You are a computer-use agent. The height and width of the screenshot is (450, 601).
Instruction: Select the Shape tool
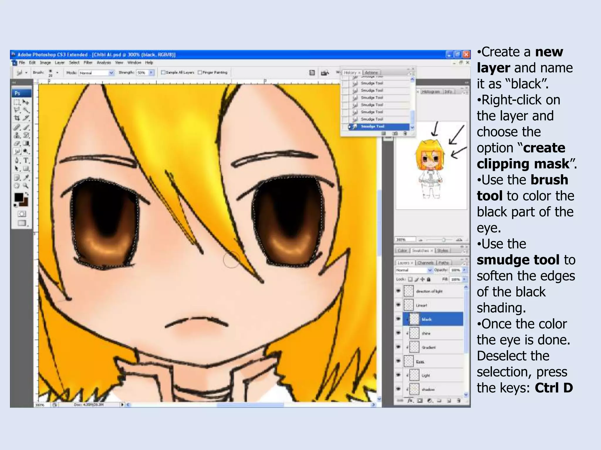26,168
